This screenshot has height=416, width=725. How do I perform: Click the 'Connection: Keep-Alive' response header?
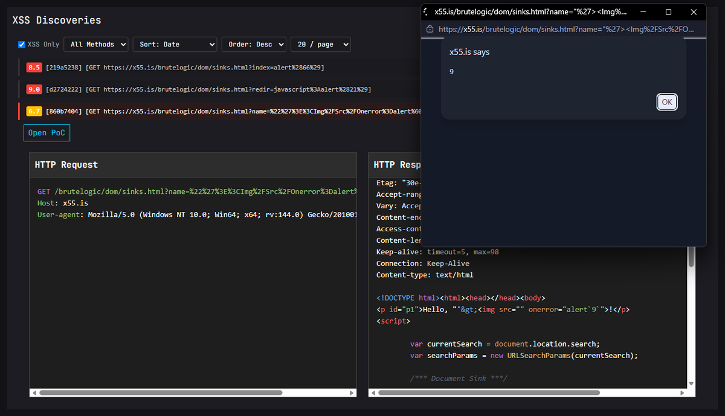pyautogui.click(x=423, y=263)
